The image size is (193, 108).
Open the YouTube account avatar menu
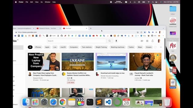[159, 41]
